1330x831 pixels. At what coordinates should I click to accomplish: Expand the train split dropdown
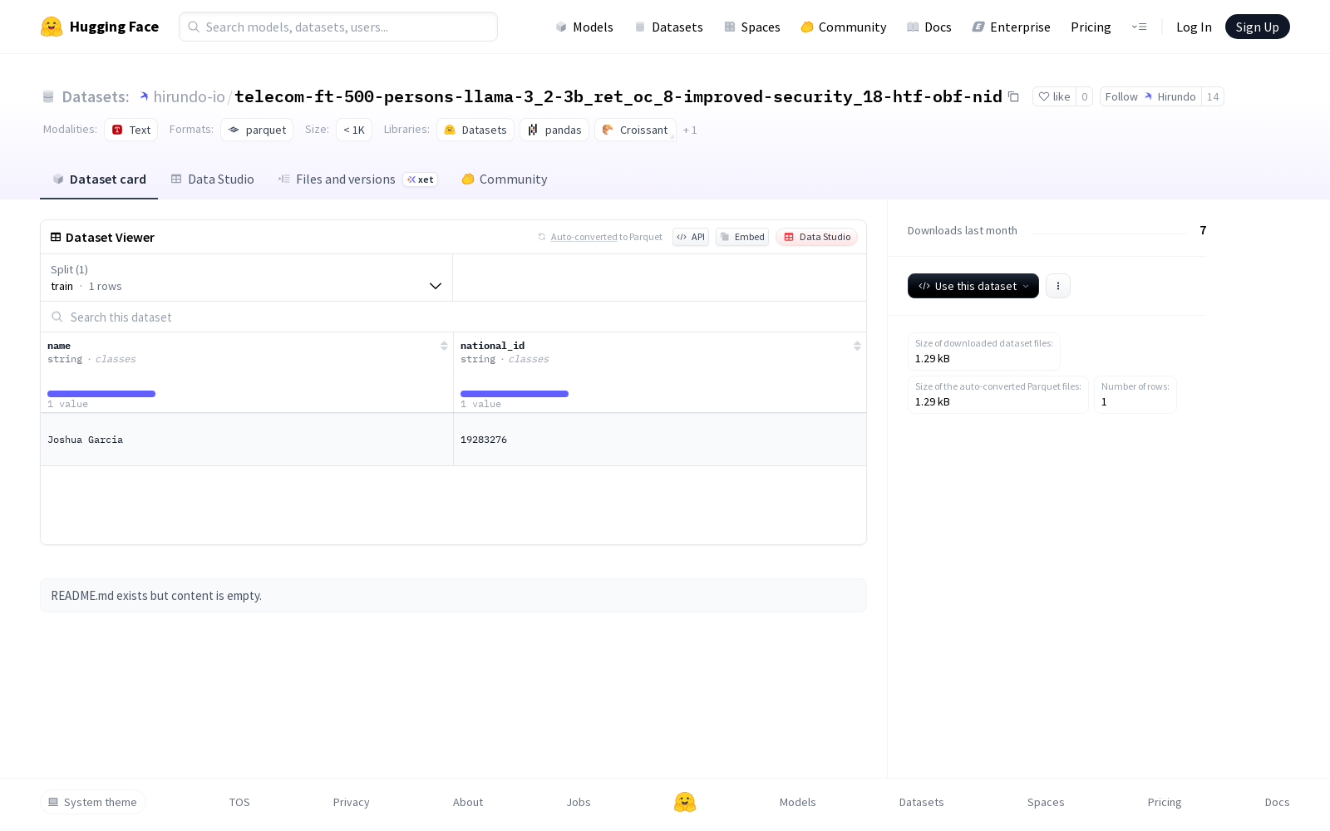[x=247, y=278]
